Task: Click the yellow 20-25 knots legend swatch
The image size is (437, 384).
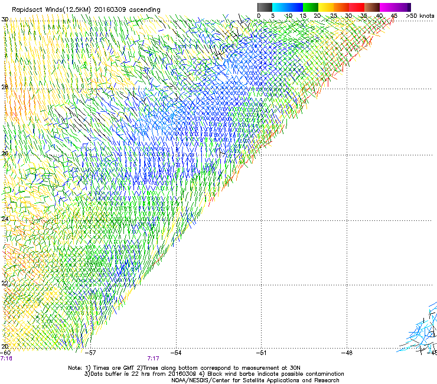Action: [326, 7]
